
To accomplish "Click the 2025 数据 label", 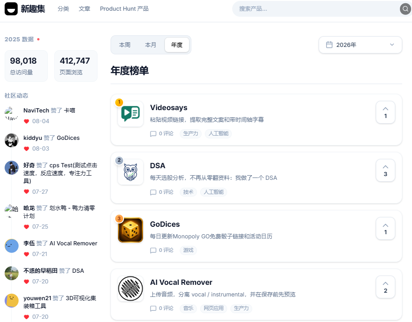I will [19, 39].
